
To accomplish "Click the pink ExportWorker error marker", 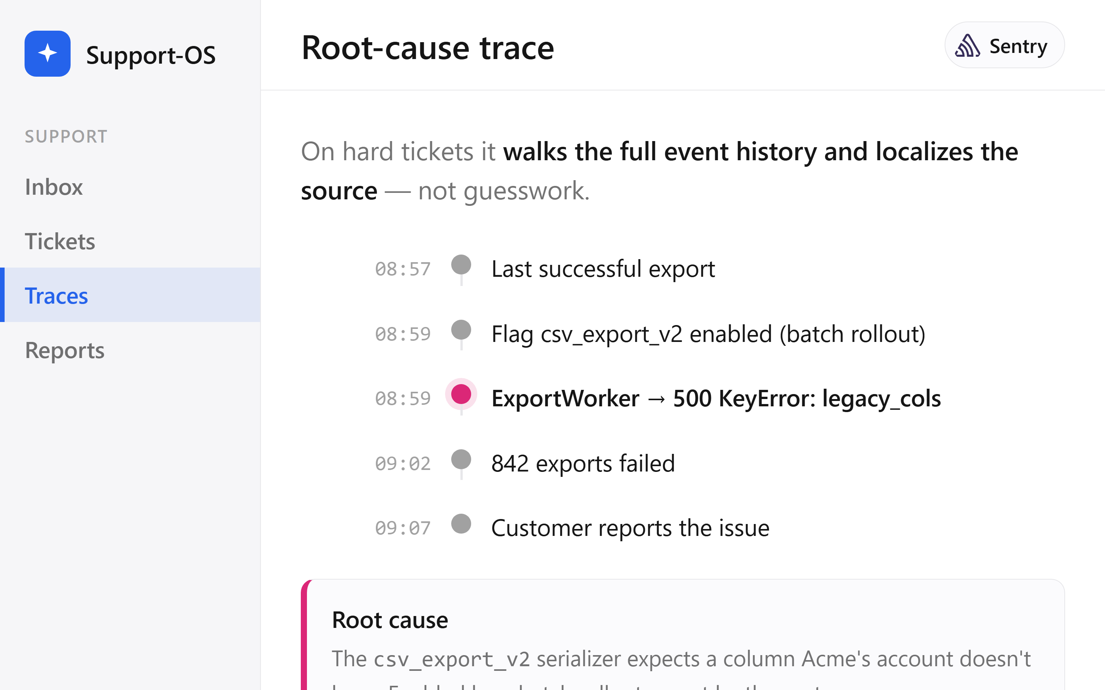I will (x=461, y=394).
